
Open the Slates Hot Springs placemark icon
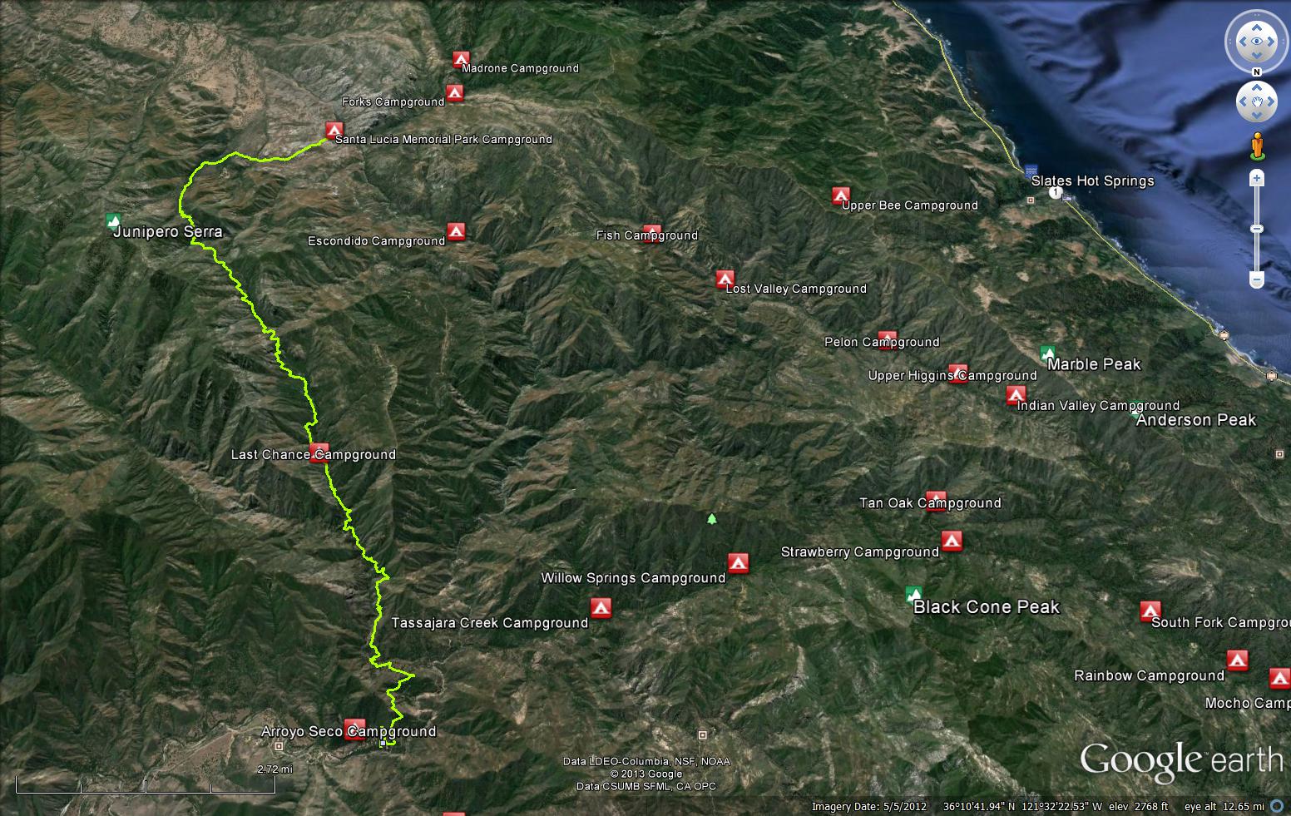coord(1031,169)
